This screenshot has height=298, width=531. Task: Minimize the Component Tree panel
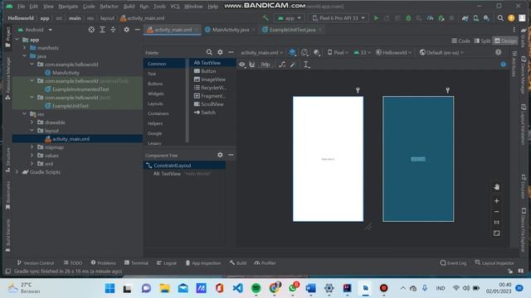(x=231, y=155)
